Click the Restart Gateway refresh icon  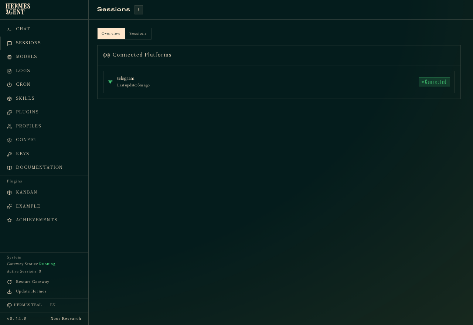coord(9,282)
